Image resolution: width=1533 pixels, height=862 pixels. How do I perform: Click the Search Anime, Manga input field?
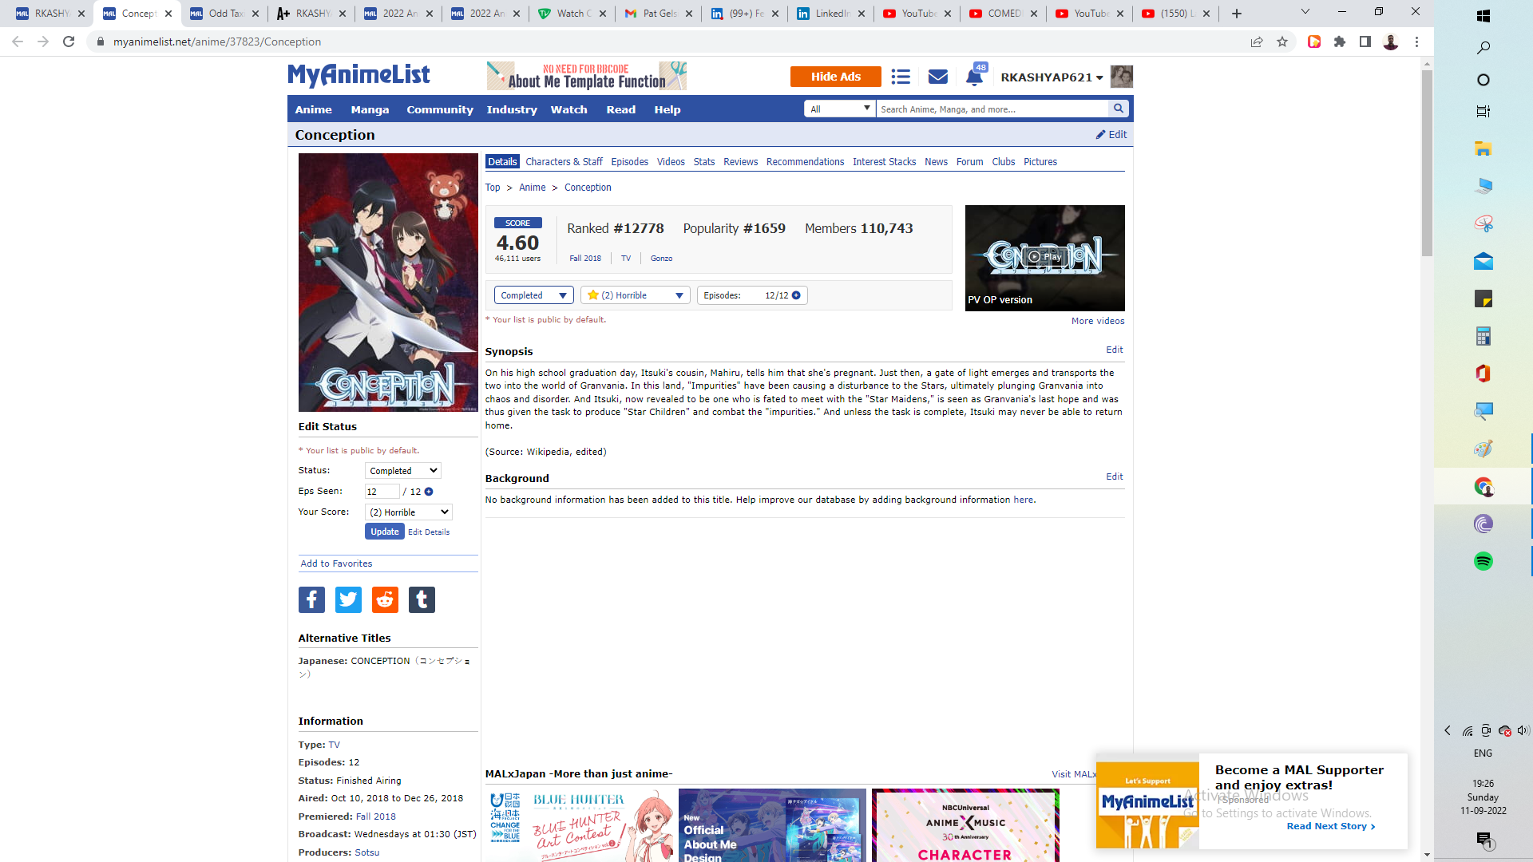tap(992, 109)
